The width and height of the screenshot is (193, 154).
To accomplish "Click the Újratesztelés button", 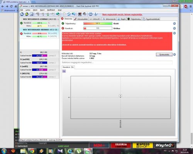I will [x=164, y=55].
